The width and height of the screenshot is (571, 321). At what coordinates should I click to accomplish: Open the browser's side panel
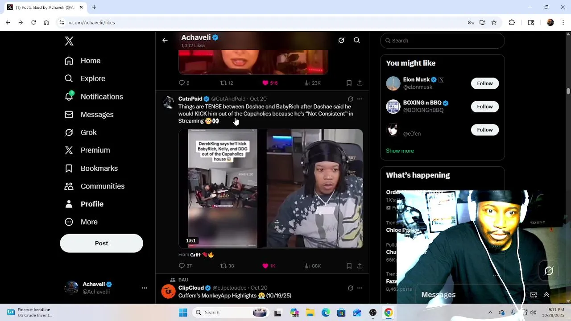coord(531,22)
